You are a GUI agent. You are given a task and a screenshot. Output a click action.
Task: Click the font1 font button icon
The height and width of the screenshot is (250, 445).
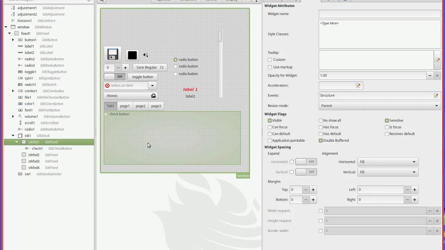pos(20,110)
